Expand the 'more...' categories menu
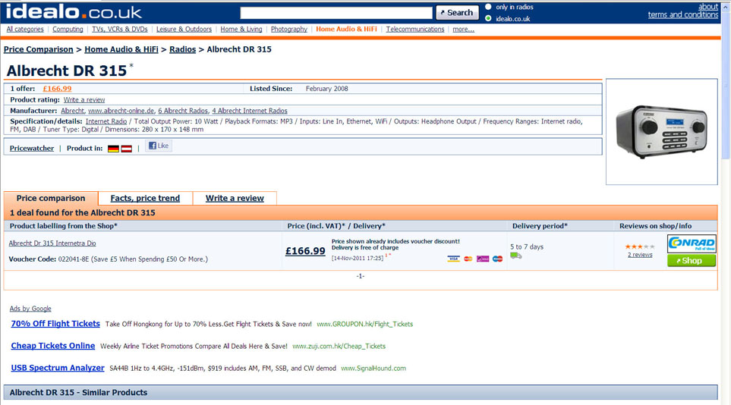The image size is (731, 405). [463, 30]
